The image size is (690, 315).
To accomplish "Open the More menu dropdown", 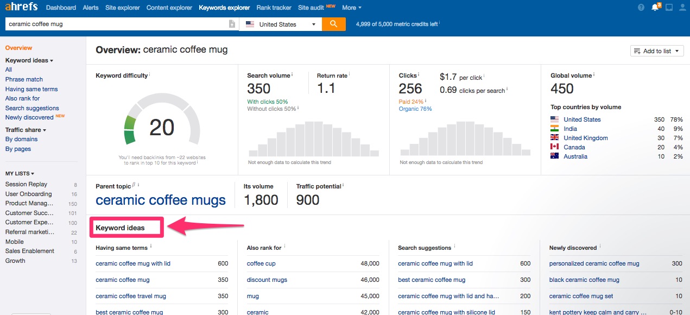I will (352, 8).
